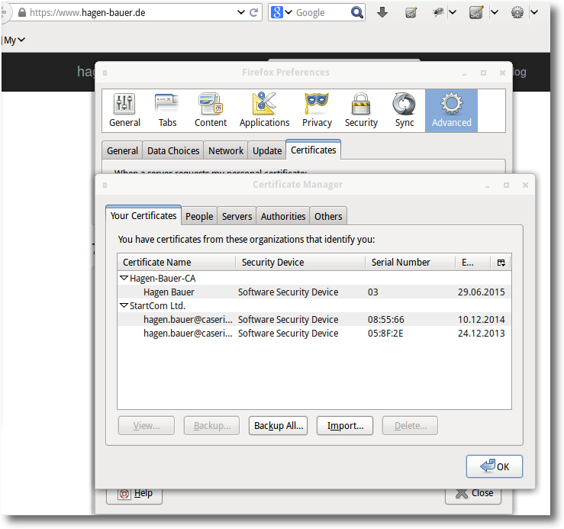Sort by the Serial Number column header
Viewport: 564px width, 529px height.
click(411, 263)
